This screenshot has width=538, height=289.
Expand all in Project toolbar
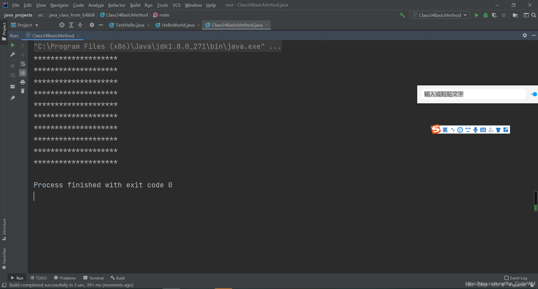pyautogui.click(x=71, y=25)
